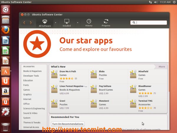Open the Amazon launcher icon
Viewport: 177px width, 133px height.
click(x=5, y=91)
